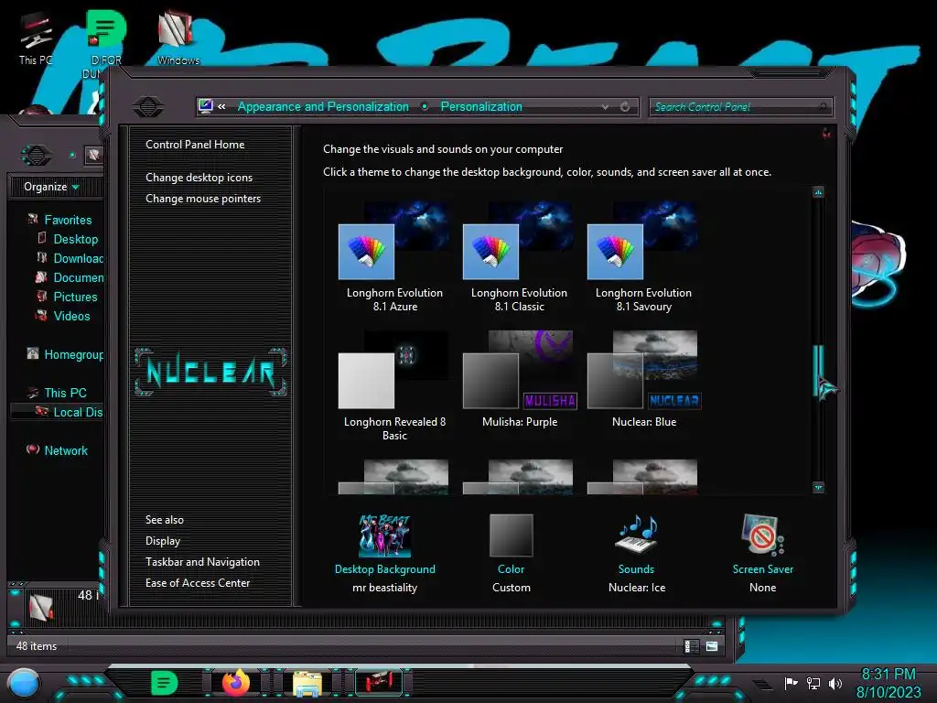Open the active Personalization taskbar button
Screen dimensions: 937x703
pyautogui.click(x=380, y=683)
